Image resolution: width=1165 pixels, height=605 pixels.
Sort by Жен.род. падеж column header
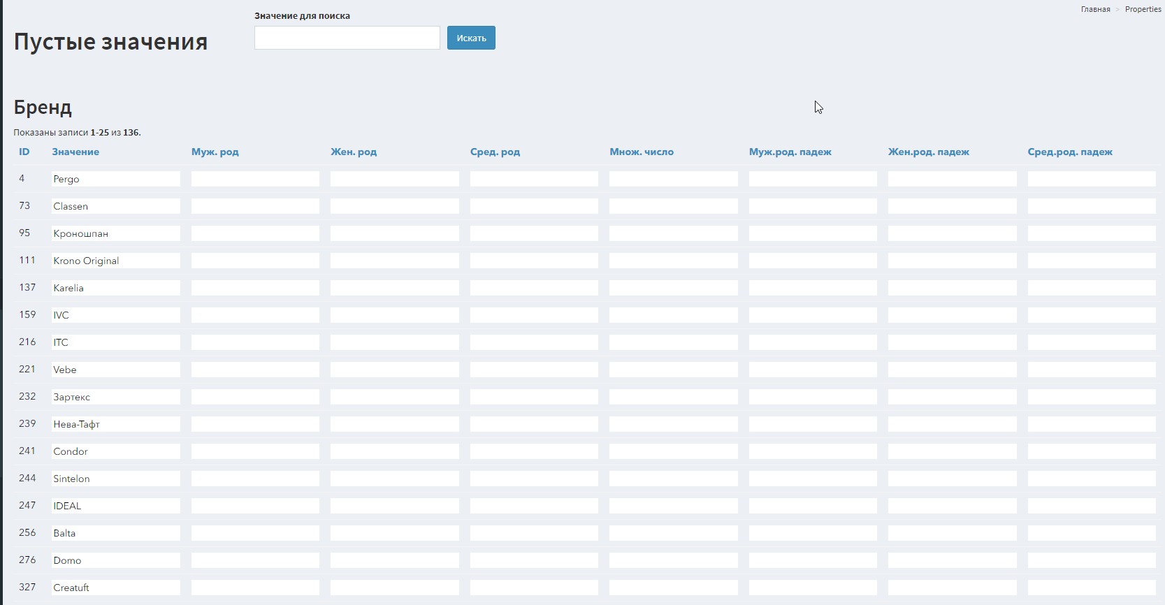(929, 152)
